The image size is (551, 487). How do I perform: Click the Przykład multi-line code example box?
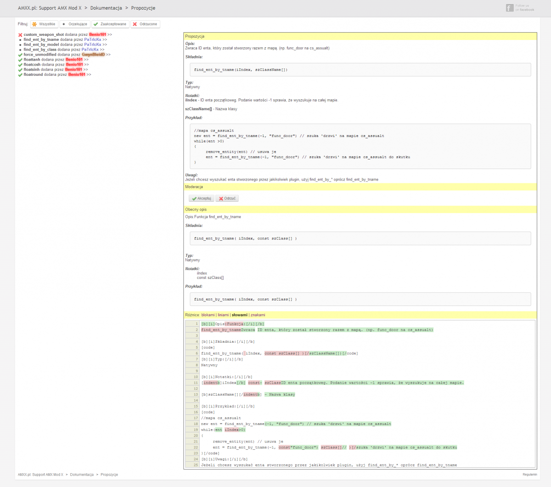click(360, 147)
